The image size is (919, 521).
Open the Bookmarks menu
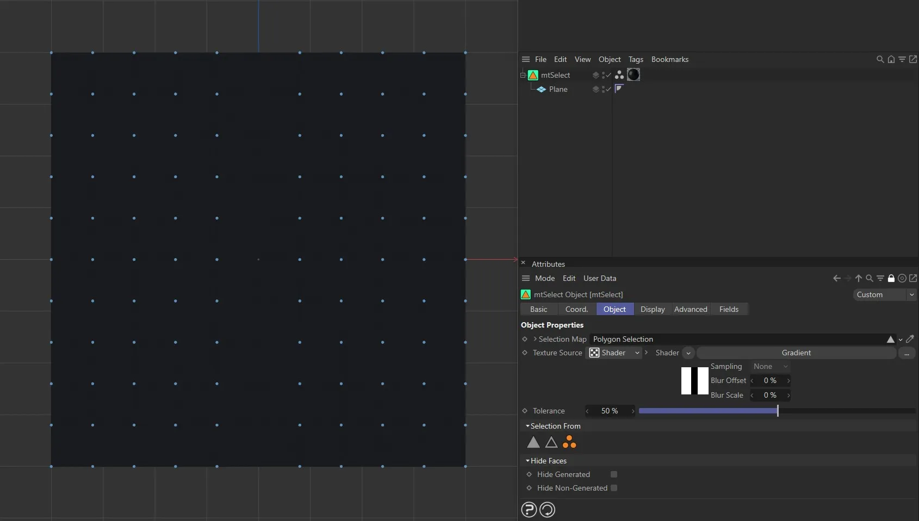pos(669,59)
